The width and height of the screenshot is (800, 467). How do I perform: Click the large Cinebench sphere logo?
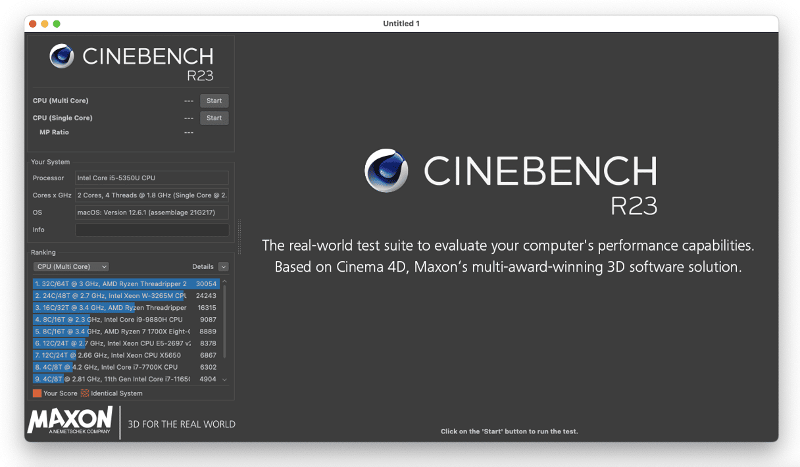coord(386,170)
